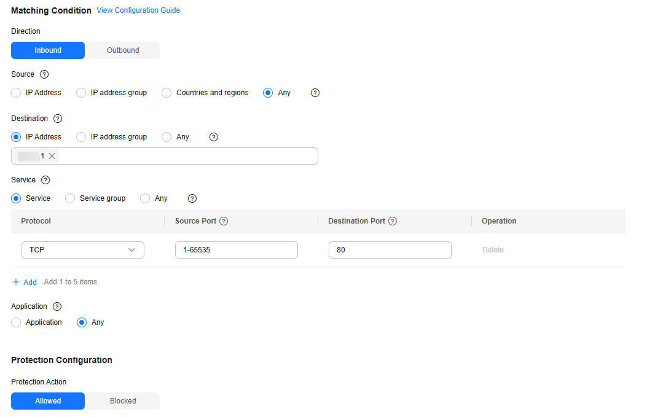This screenshot has width=655, height=417.
Task: Click the Source Port field showing 1-65535
Action: [236, 250]
